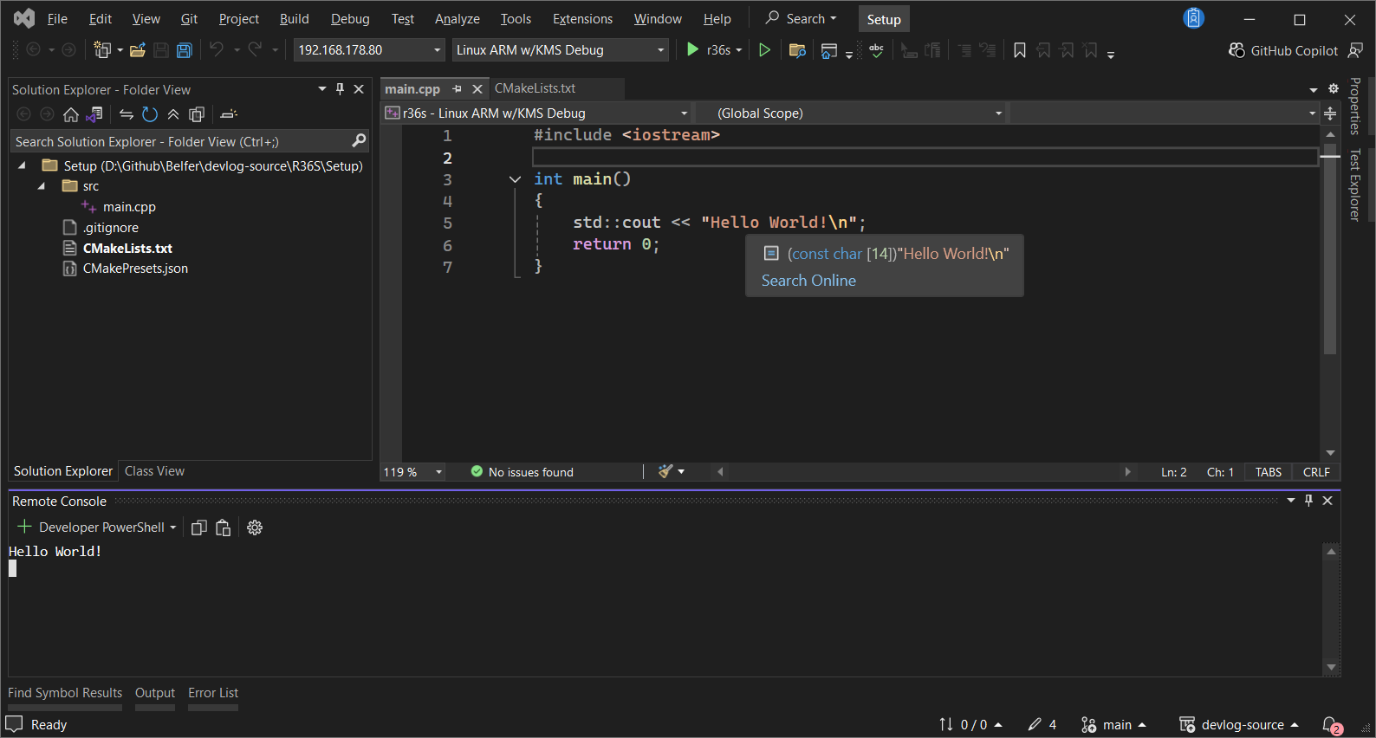Open the Solution Explorer window options dropdown
The width and height of the screenshot is (1376, 738).
[x=322, y=88]
